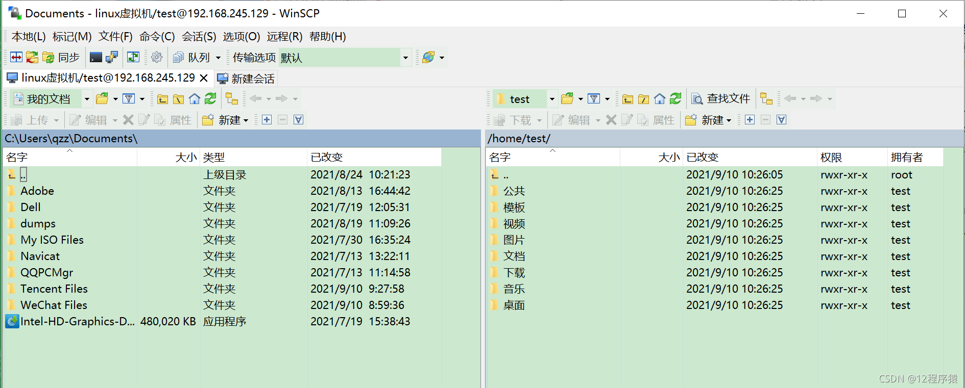Open the 标记(M) menu
965x388 pixels.
[72, 37]
